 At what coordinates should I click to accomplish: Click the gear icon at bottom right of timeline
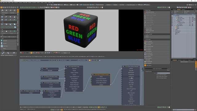coord(169,107)
